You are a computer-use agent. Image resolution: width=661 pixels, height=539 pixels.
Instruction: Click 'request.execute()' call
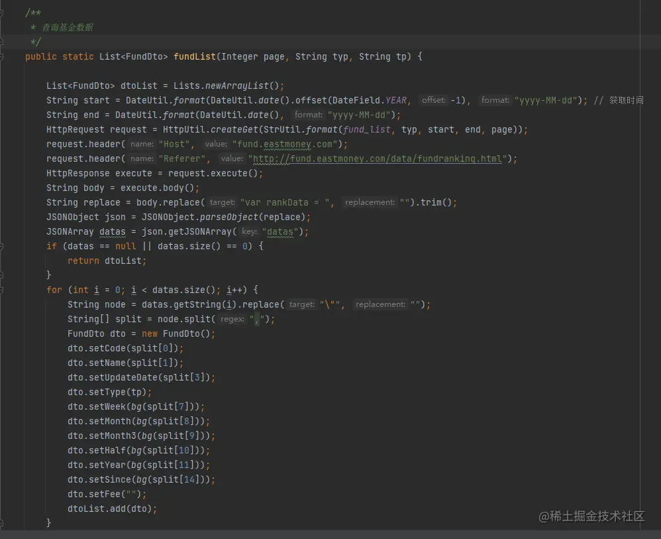[x=213, y=174]
